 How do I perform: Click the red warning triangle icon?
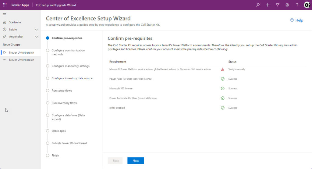pos(222,69)
